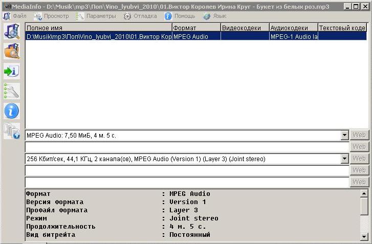This screenshot has width=372, height=244.
Task: Minimize the MediaInfo window
Action: 347,7
